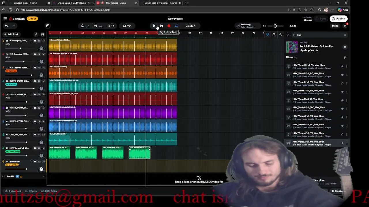Image resolution: width=369 pixels, height=207 pixels.
Task: Expand the AutoMix section chevron
Action: (x=44, y=177)
